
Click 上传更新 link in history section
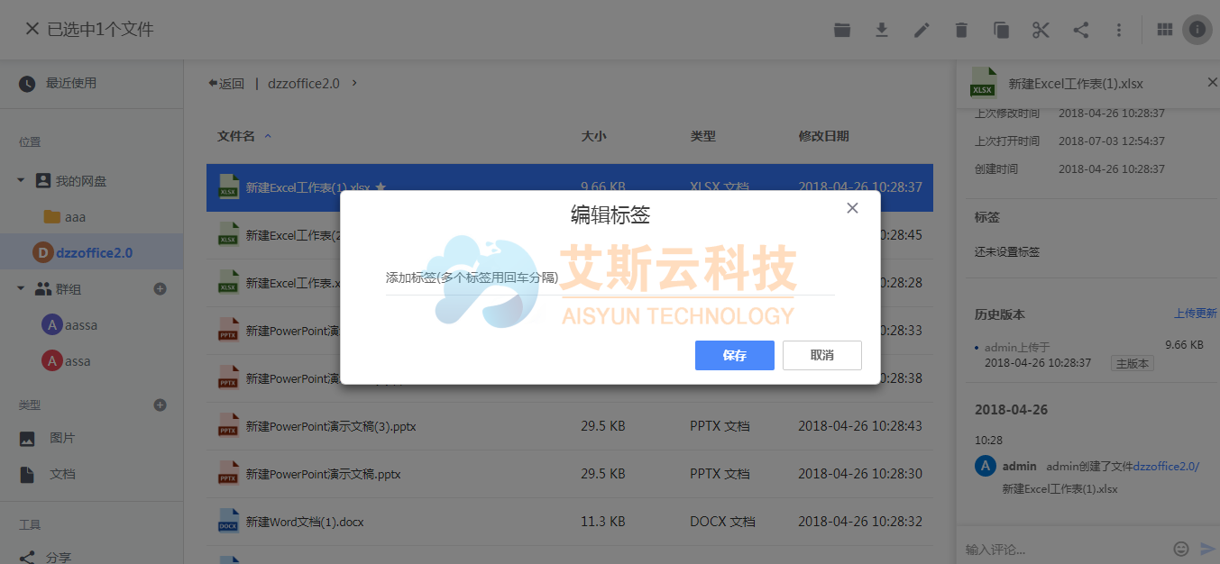pos(1195,314)
